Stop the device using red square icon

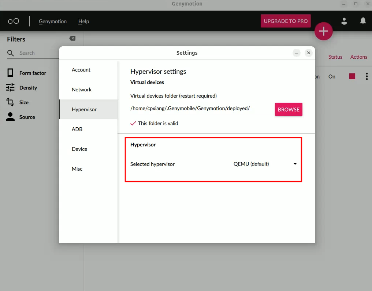click(352, 76)
